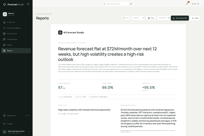The height and width of the screenshot is (136, 204).
Task: Click the search magnifier icon
Action: [104, 4]
